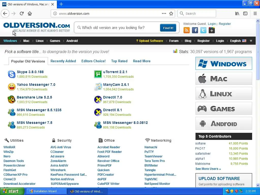Click the page scrollbar down arrow
Screen dimensions: 260x195
tap(258, 185)
